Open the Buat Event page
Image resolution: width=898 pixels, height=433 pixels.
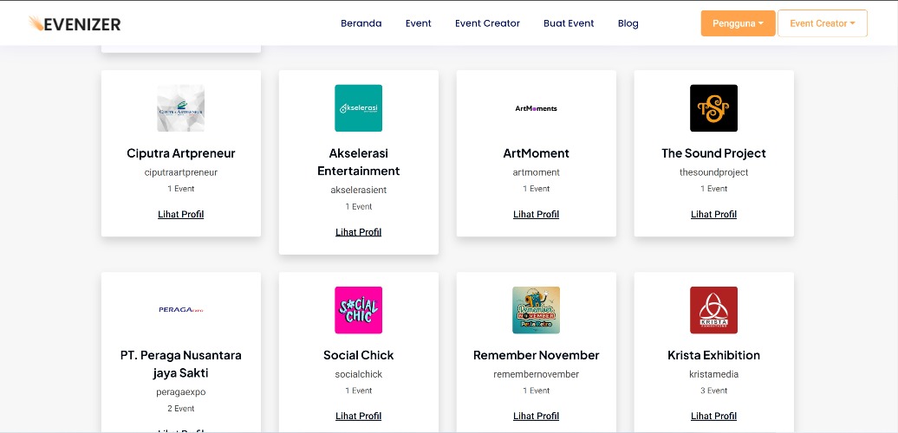[569, 23]
